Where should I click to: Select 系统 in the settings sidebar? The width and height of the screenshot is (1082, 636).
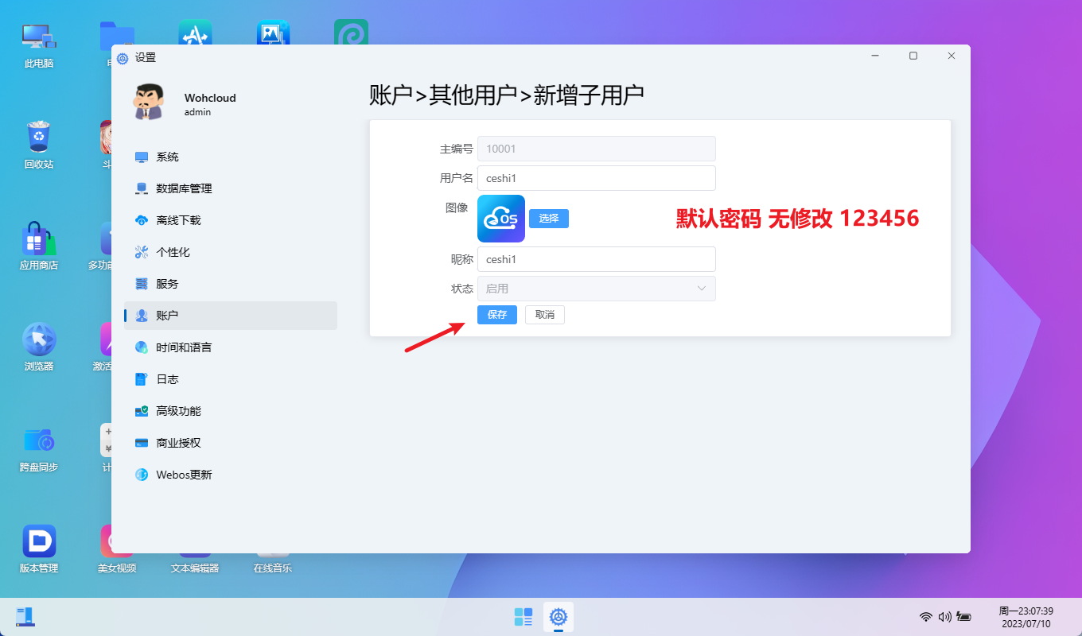point(167,157)
